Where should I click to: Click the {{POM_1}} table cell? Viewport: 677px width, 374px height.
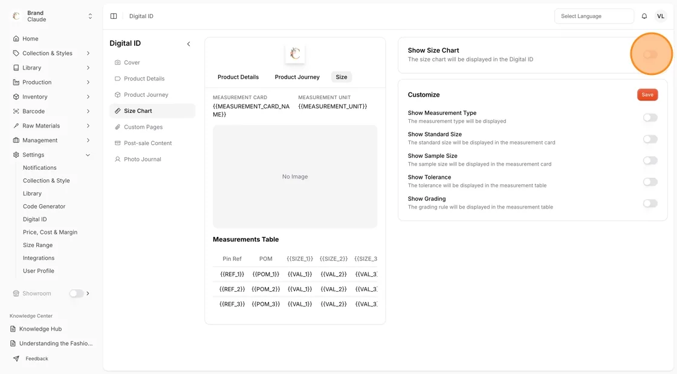[x=265, y=274]
